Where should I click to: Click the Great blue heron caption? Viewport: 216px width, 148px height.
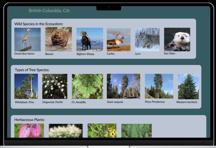(24, 53)
